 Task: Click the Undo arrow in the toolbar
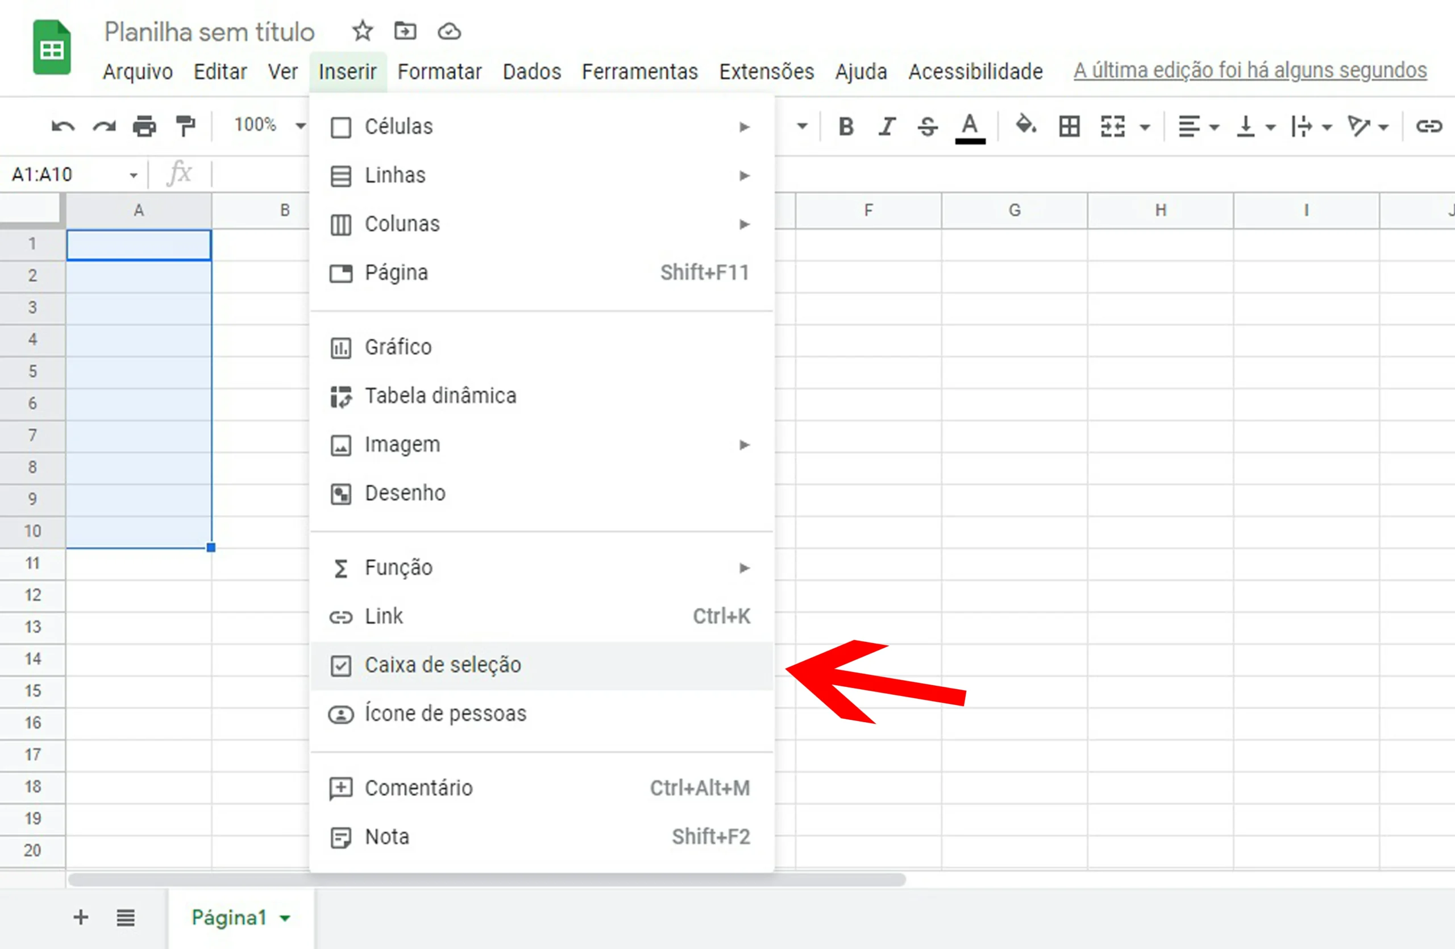(63, 127)
